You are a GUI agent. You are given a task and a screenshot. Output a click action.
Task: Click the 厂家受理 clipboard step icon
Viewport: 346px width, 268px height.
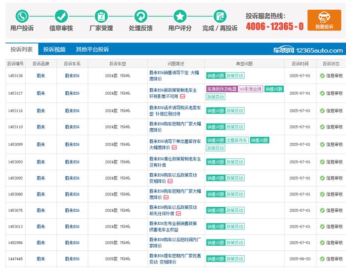[x=101, y=16]
